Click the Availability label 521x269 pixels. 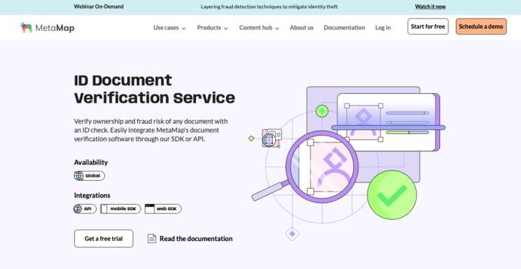[90, 162]
